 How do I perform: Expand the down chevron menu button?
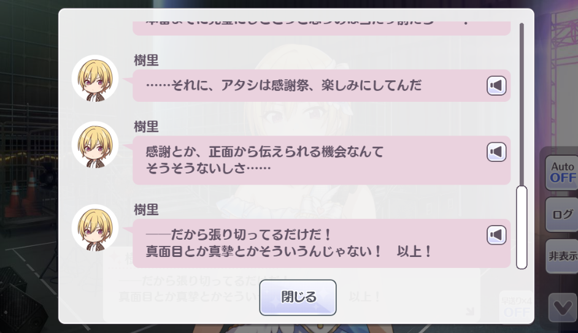563,308
